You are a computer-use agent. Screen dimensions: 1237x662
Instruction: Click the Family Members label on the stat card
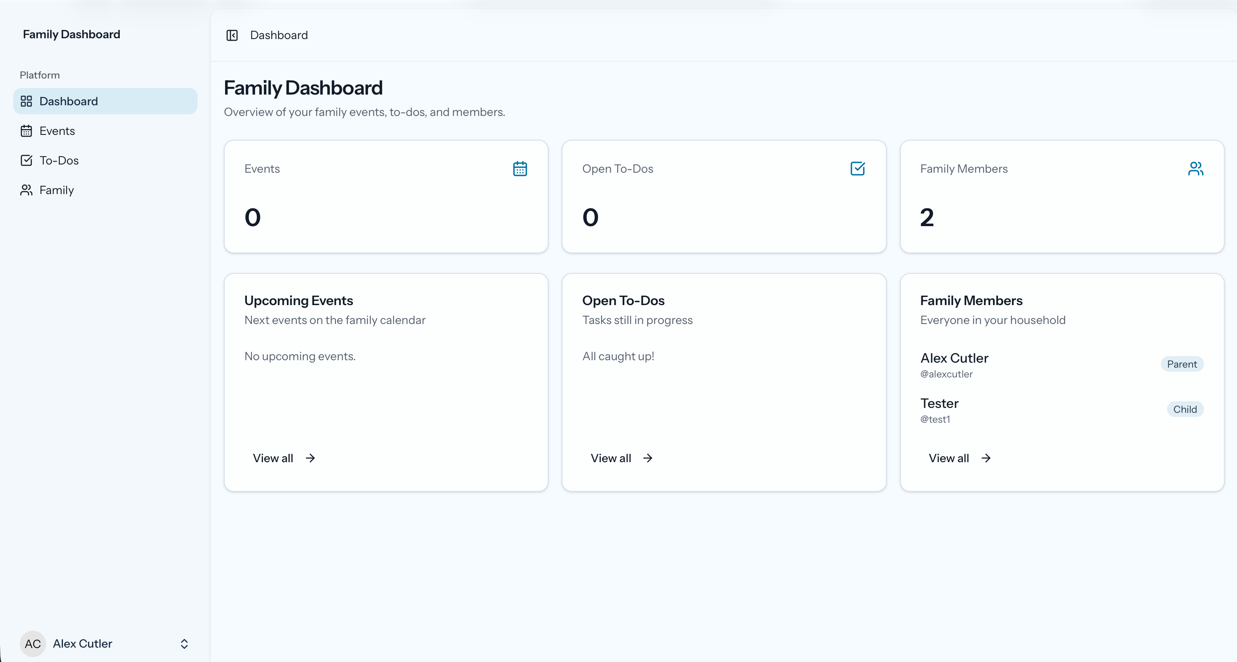tap(964, 169)
